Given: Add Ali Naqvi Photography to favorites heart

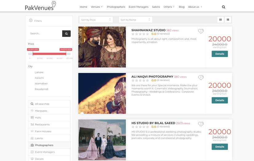Looking at the screenshot, I should (x=201, y=78).
